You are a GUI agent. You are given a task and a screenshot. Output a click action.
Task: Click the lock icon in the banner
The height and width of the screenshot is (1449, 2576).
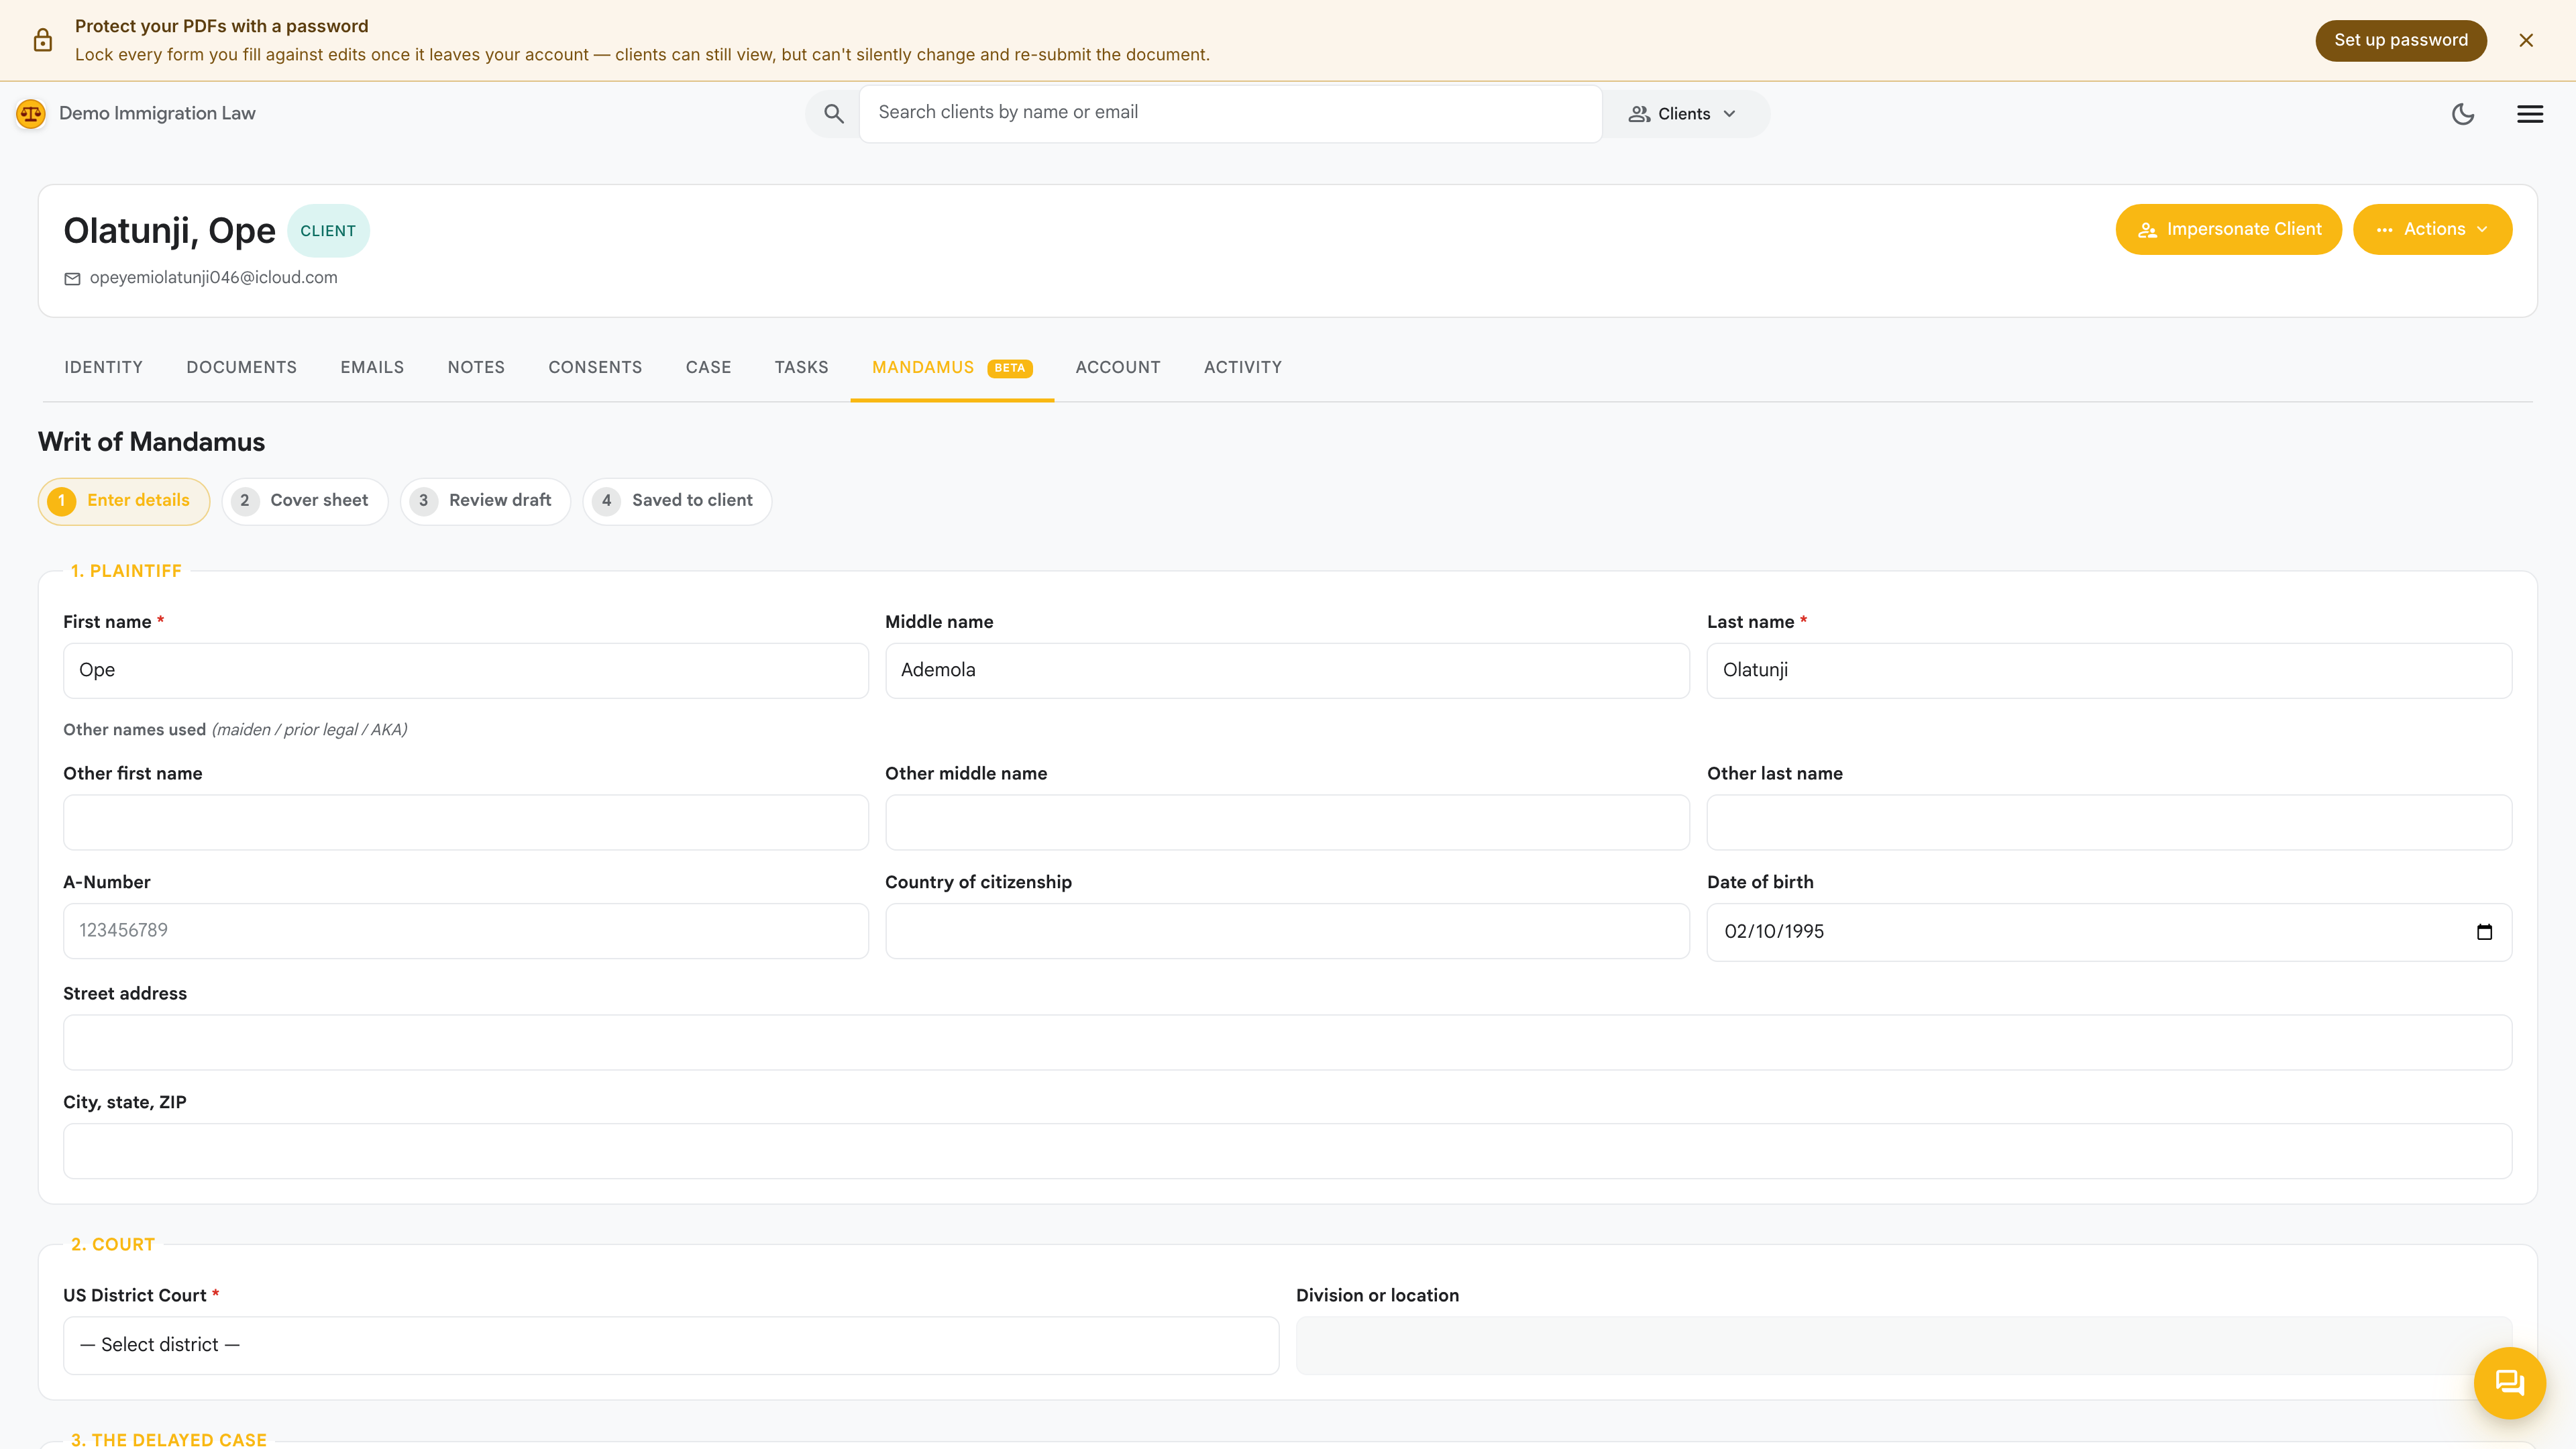pos(42,40)
